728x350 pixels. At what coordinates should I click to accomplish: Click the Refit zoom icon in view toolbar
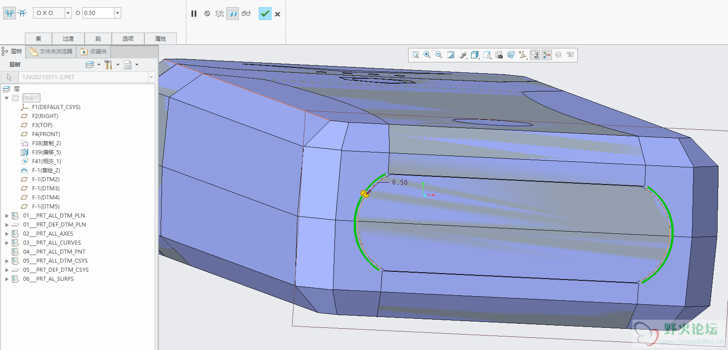coord(415,55)
